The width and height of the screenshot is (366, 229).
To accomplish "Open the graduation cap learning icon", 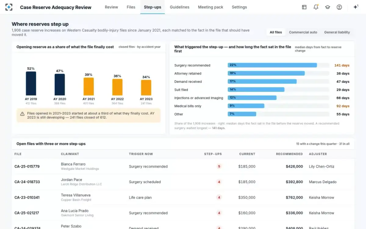I will coord(328,7).
